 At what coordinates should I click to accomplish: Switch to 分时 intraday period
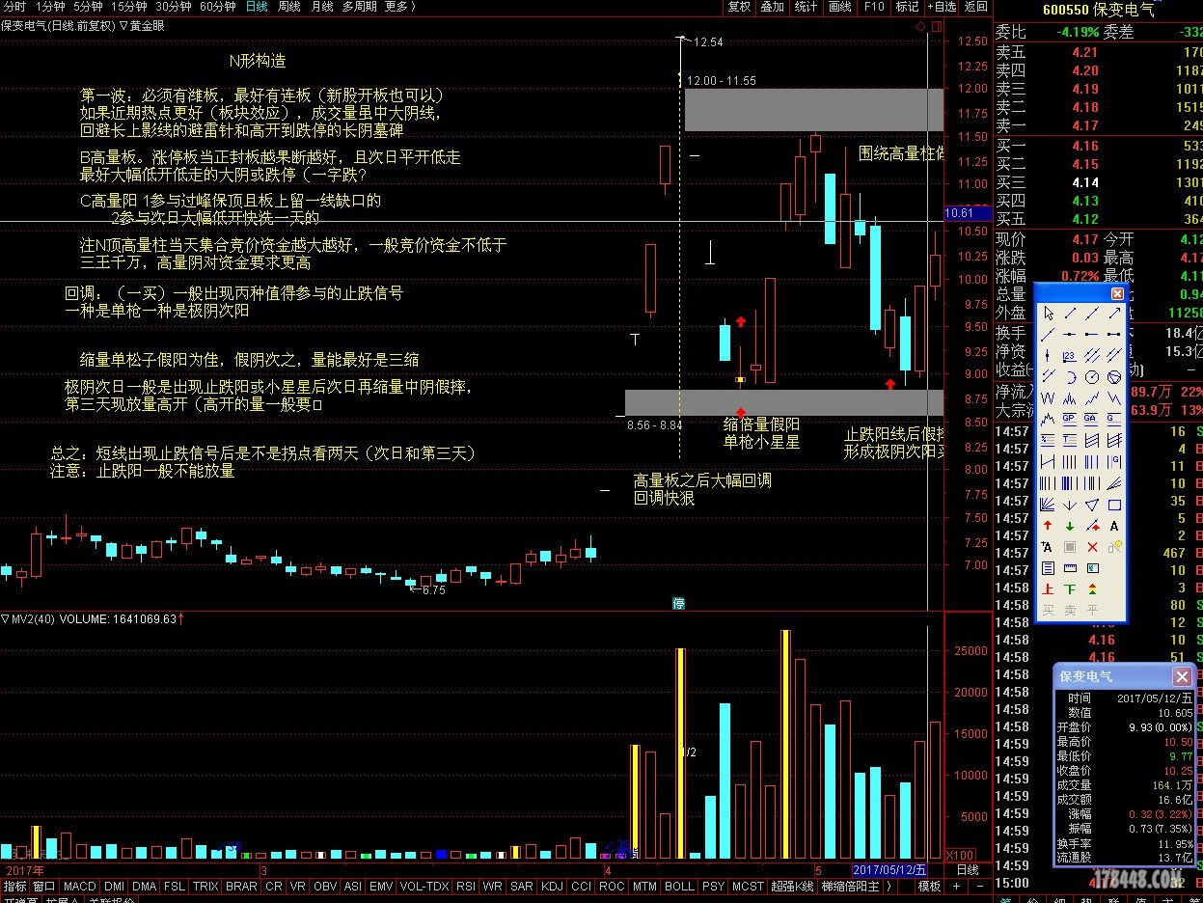14,7
